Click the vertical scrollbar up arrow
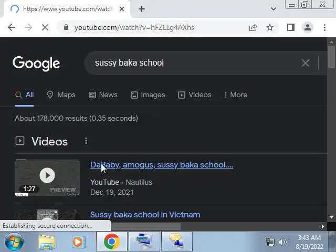 tap(331, 42)
